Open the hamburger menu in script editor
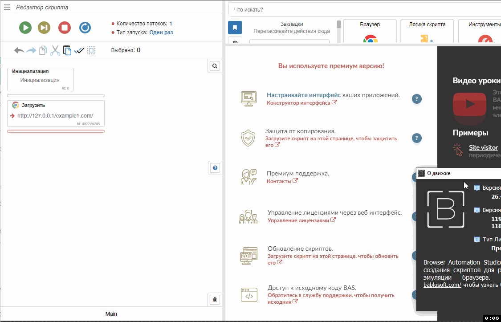Viewport: 501px width, 322px height. click(x=7, y=7)
